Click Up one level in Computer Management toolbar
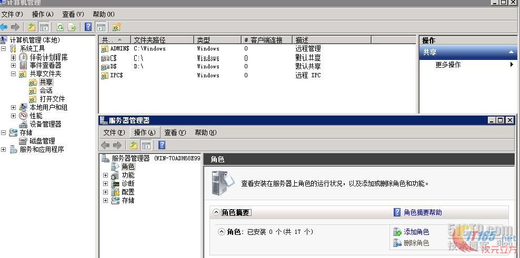The width and height of the screenshot is (520, 258). point(32,27)
